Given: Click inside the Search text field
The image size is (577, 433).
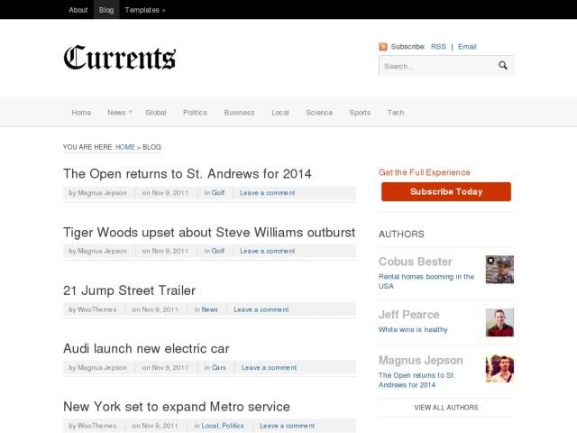Looking at the screenshot, I should pos(437,66).
